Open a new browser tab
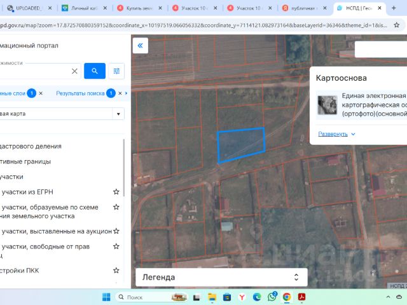This screenshot has width=407, height=305. pyautogui.click(x=394, y=8)
